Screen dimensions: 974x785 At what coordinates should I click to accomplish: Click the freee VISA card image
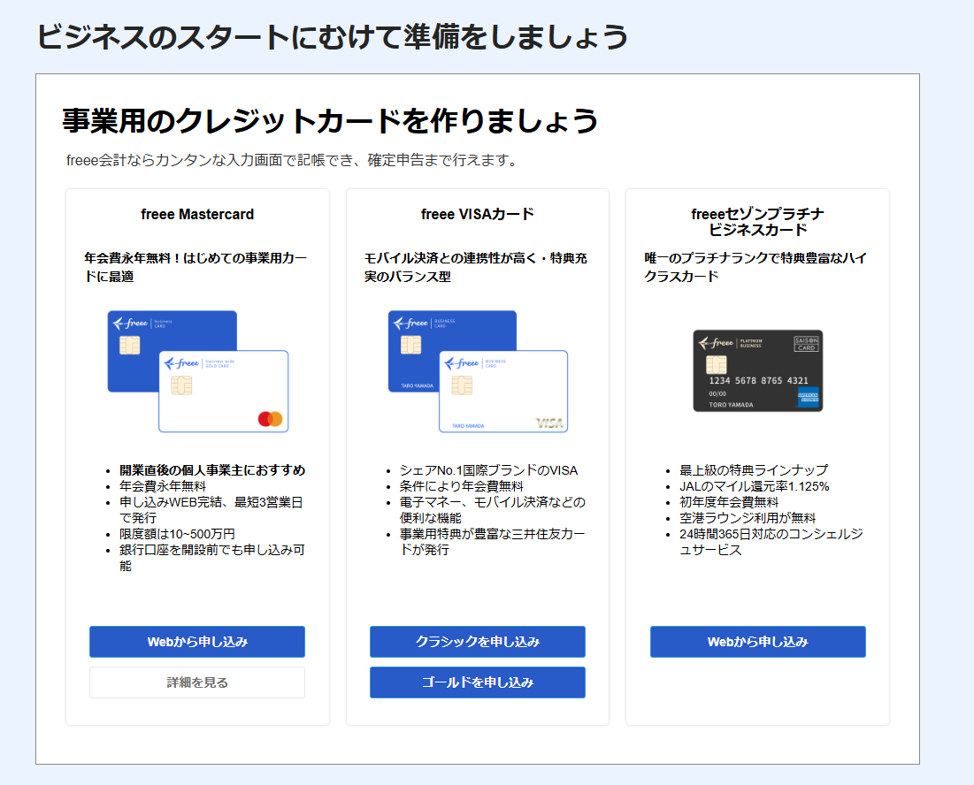(x=479, y=371)
